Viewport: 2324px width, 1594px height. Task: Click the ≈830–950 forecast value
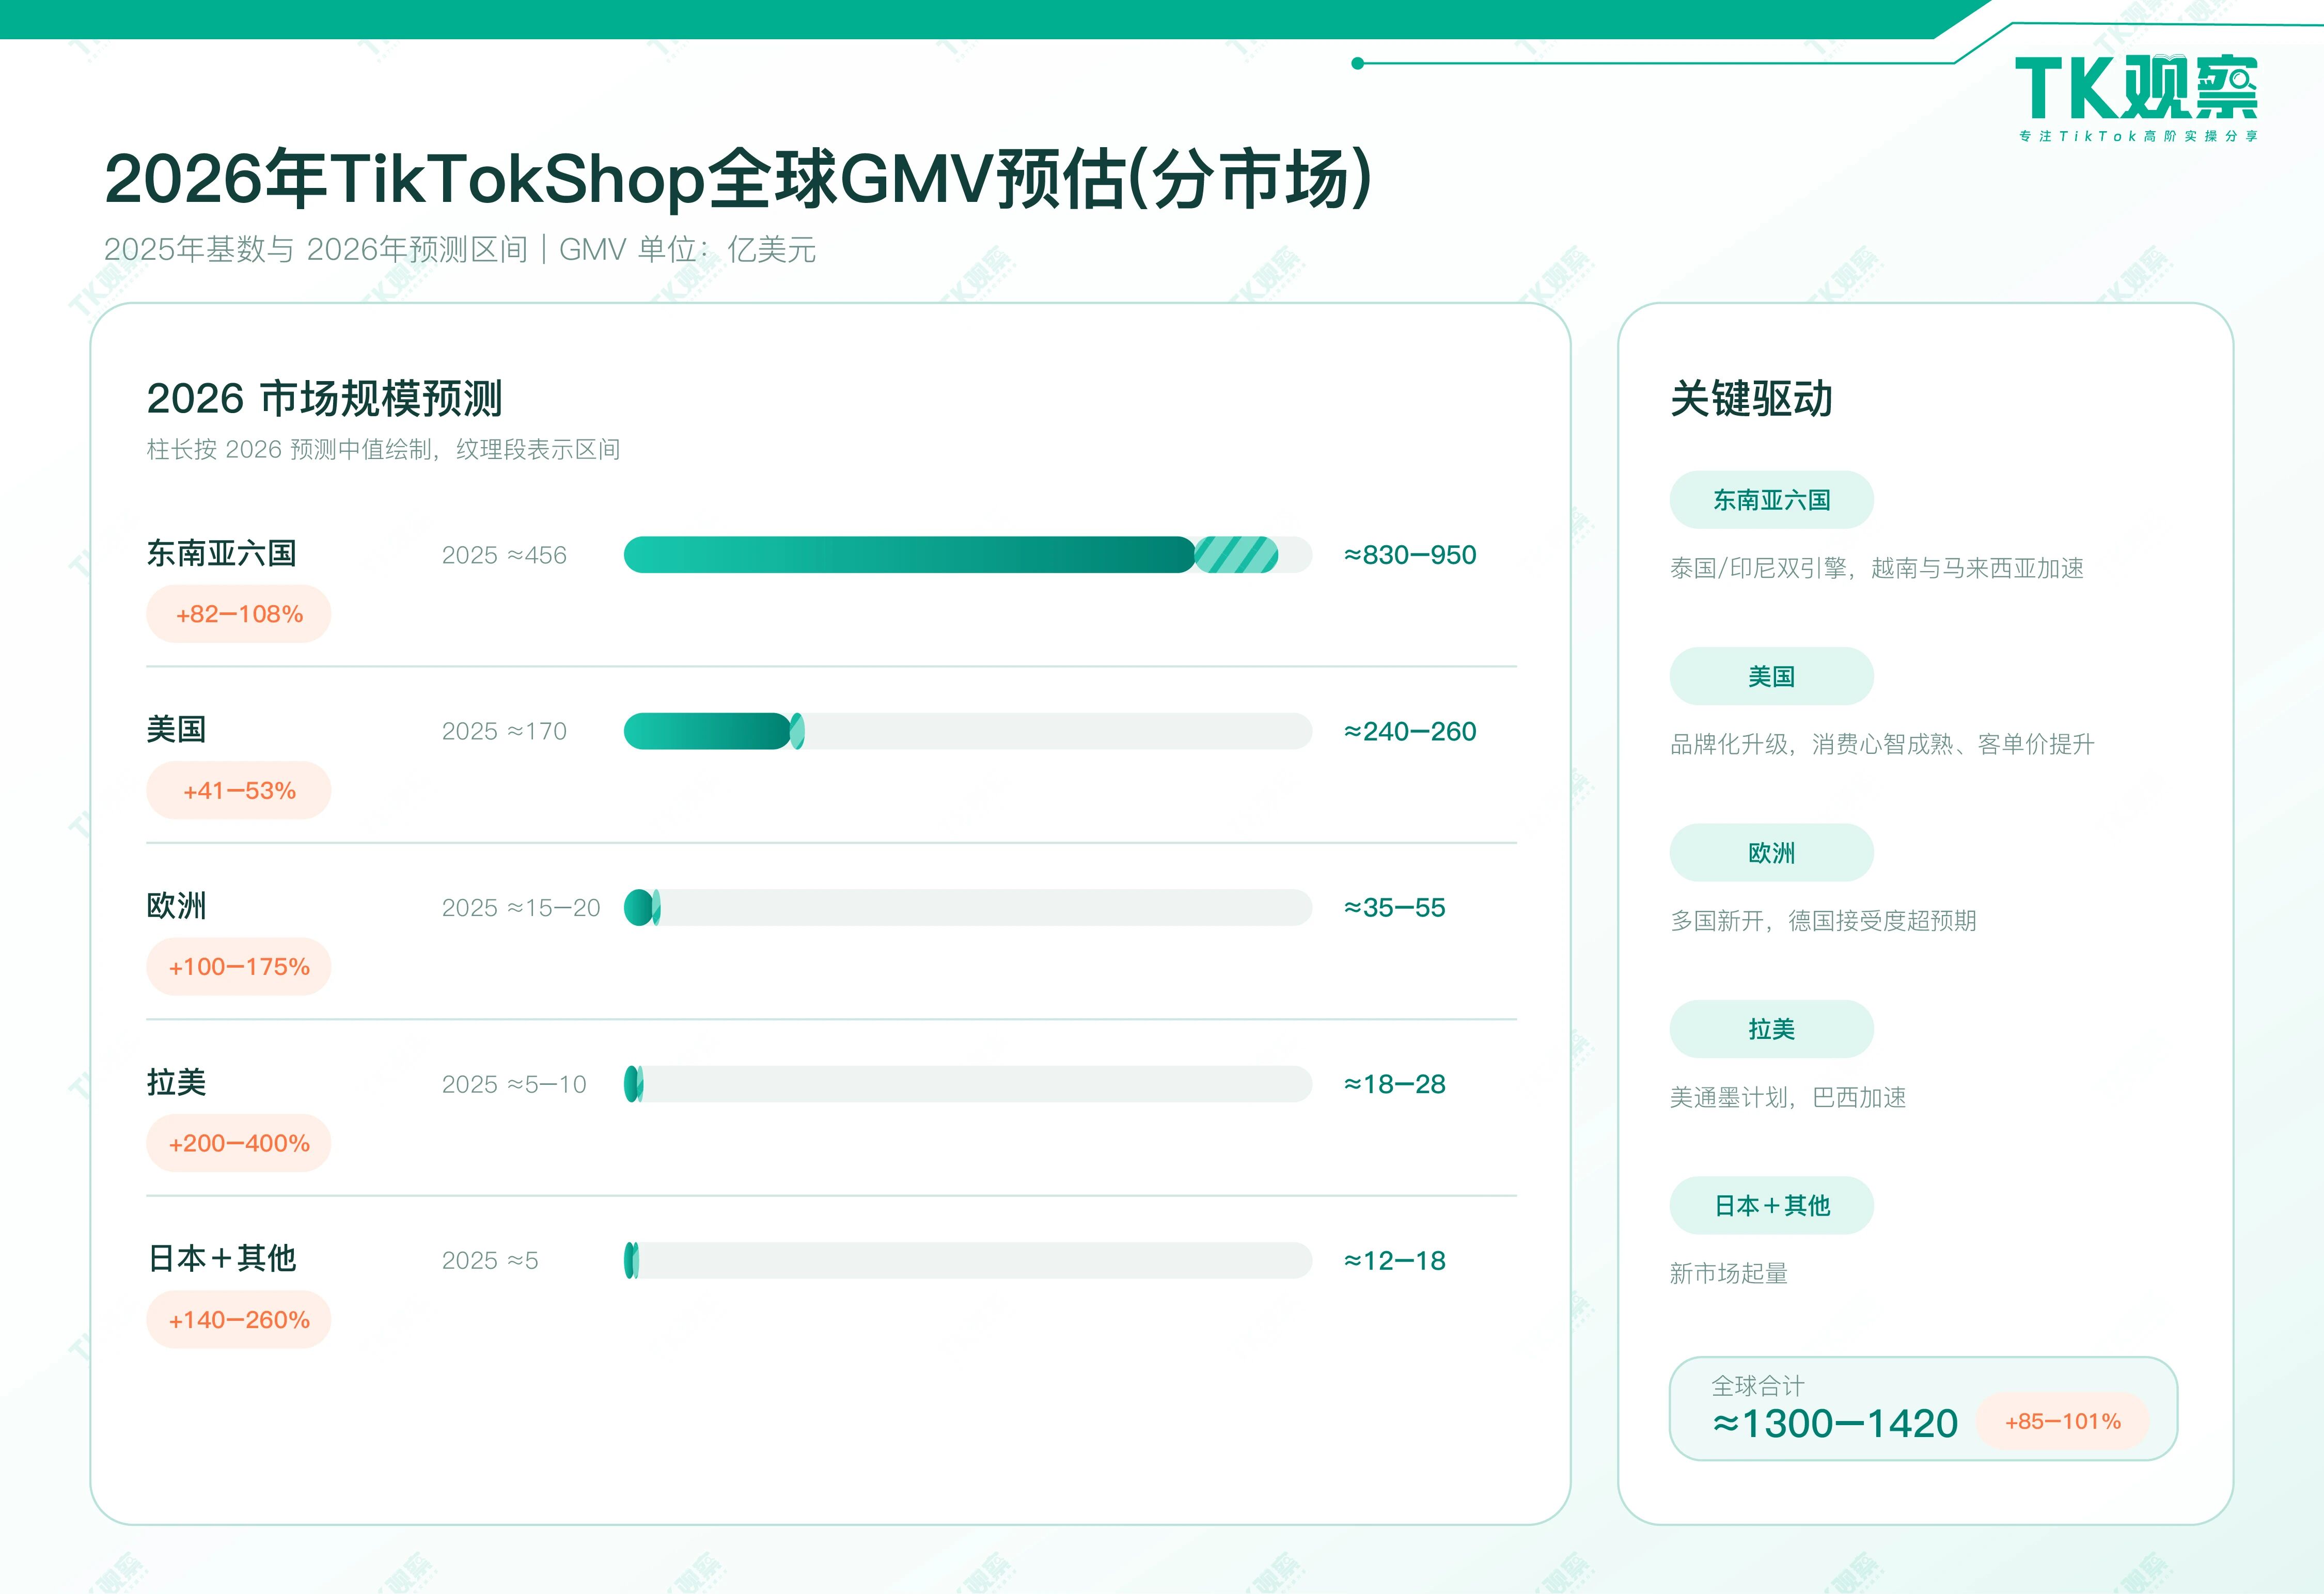tap(1410, 555)
